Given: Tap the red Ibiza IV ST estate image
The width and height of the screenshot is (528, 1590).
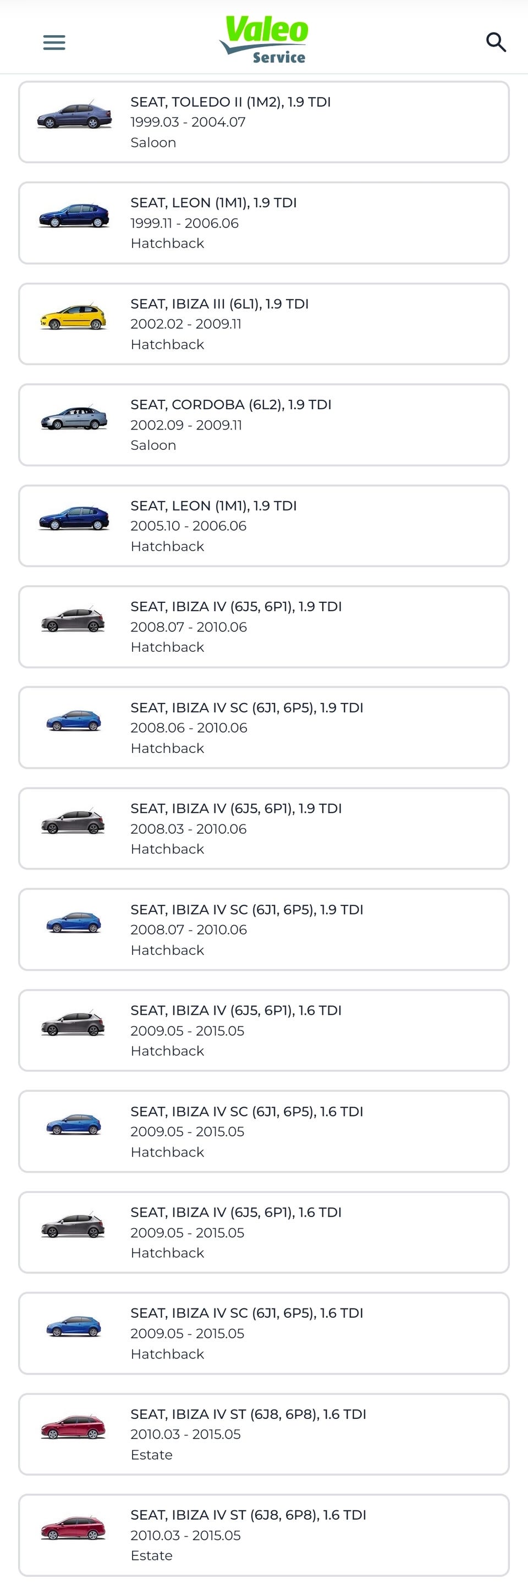Looking at the screenshot, I should tap(73, 1427).
